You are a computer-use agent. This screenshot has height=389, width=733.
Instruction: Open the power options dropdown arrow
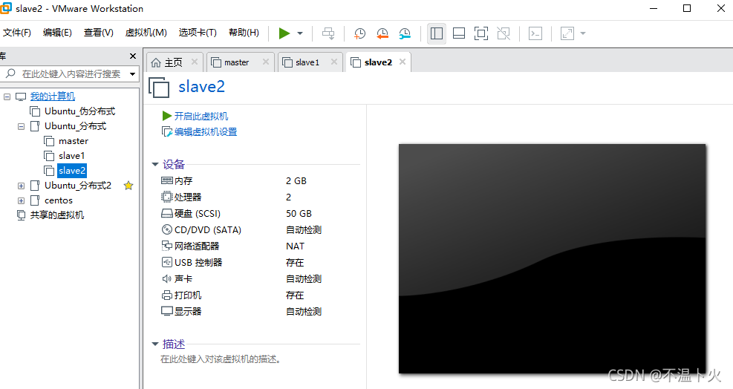coord(300,33)
